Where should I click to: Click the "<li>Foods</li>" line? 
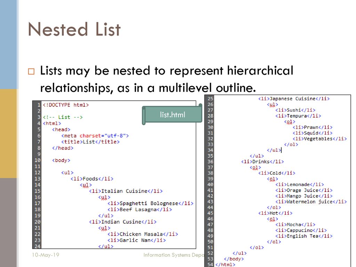click(x=92, y=179)
